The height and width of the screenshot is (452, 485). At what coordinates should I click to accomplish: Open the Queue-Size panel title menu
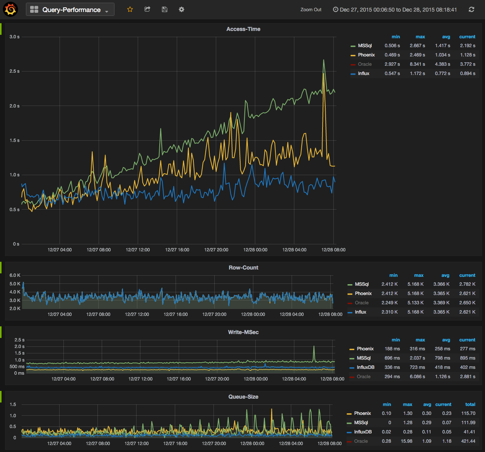pos(243,397)
